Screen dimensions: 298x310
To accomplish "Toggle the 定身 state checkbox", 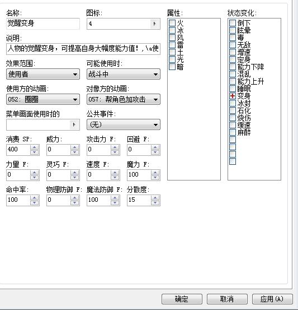I will 233,59.
